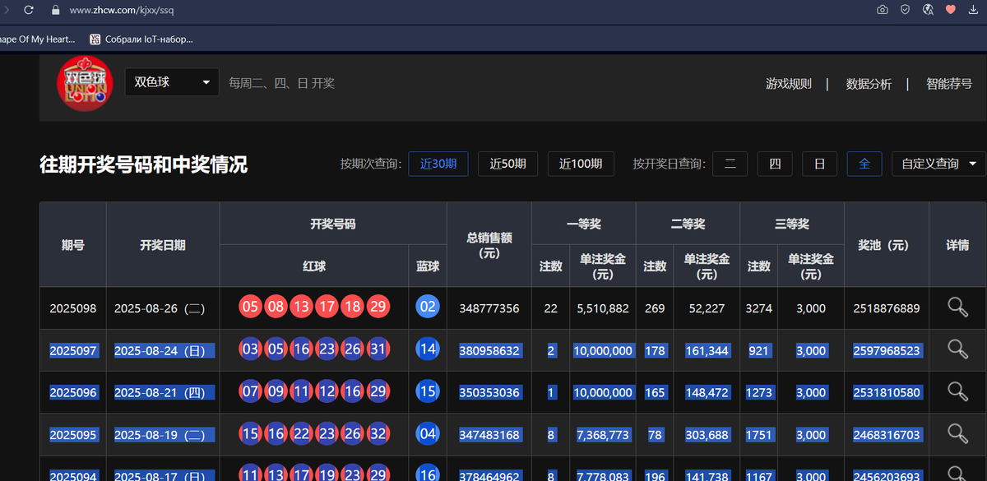Open the Shape Of My Heart bookmark
Viewport: 987px width, 481px height.
coord(37,39)
